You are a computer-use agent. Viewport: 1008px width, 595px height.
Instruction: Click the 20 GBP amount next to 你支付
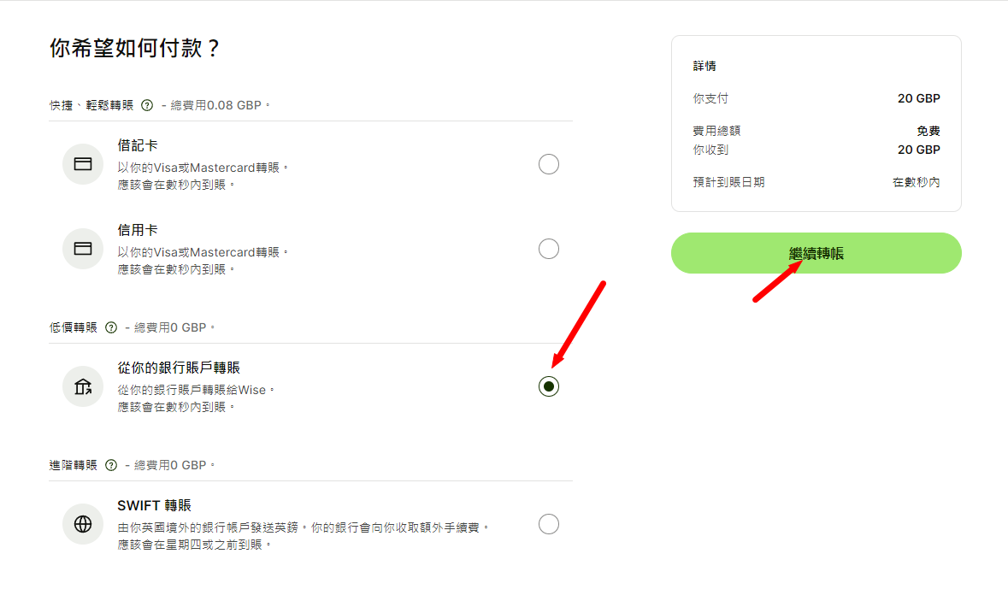(918, 97)
